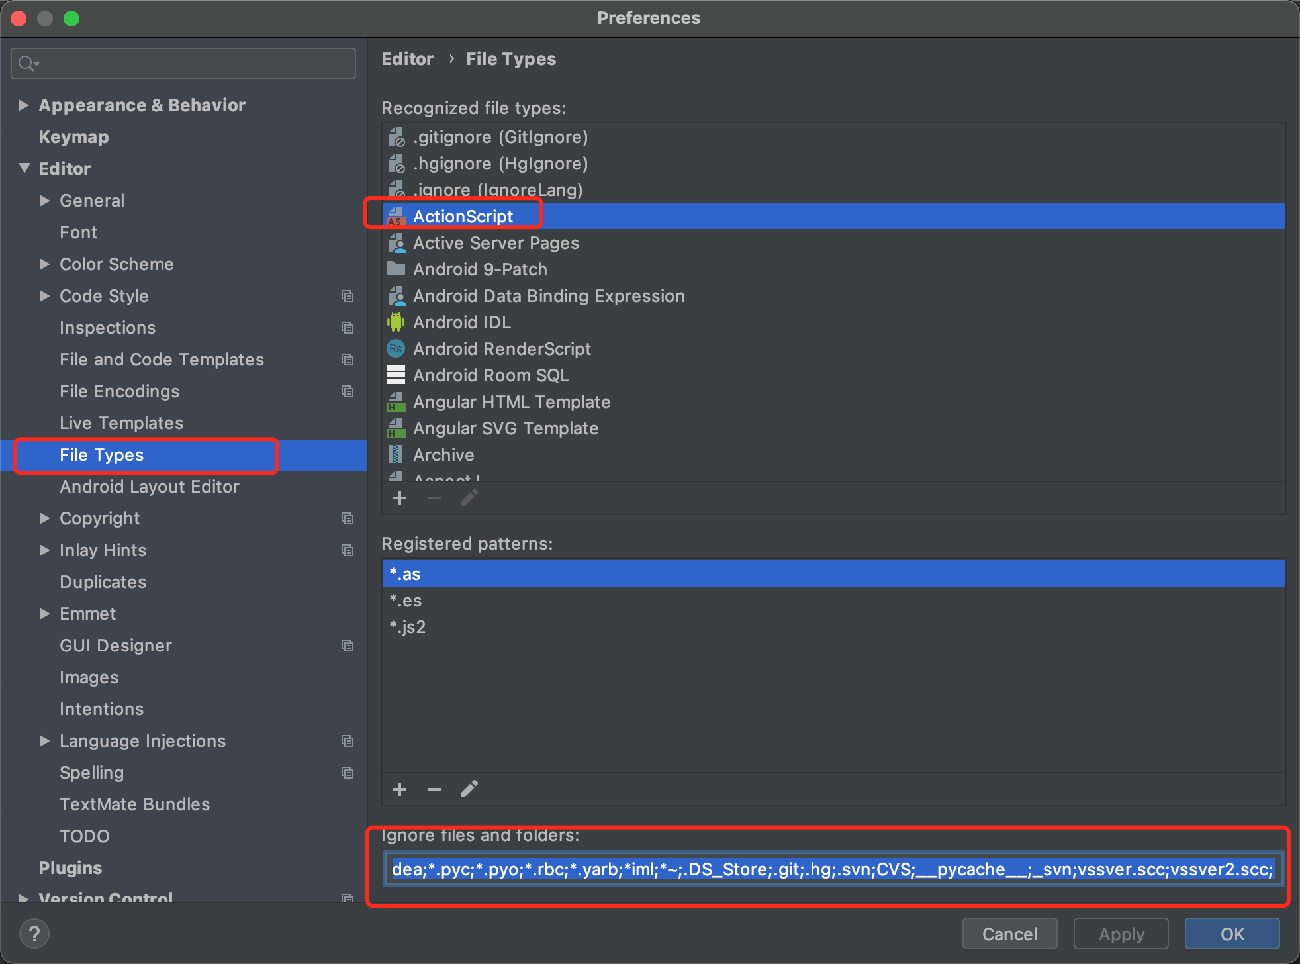This screenshot has width=1300, height=964.
Task: Click the Archive file type icon
Action: [396, 455]
